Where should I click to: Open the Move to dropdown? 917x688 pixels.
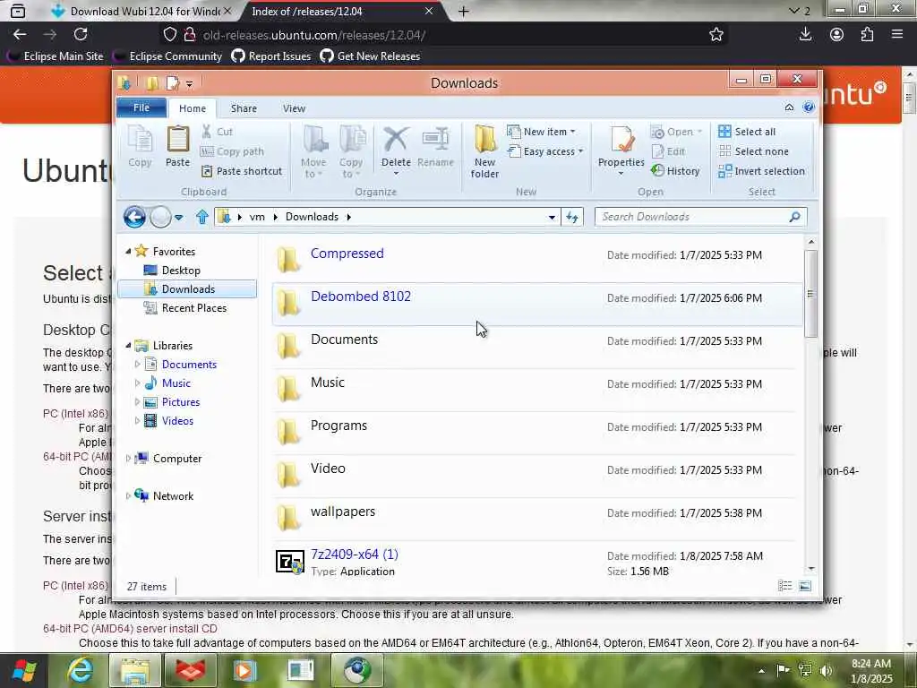[314, 150]
